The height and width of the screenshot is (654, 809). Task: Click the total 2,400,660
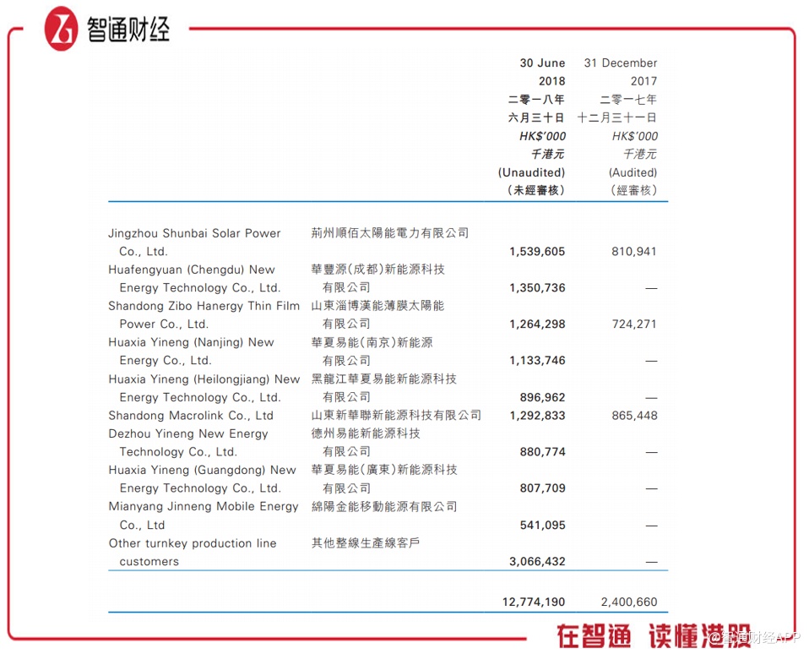click(x=629, y=602)
